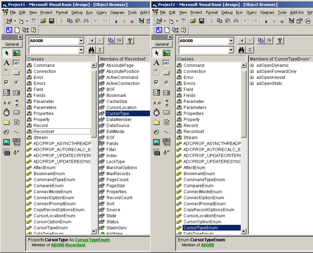Open the Project menu in left window
The height and width of the screenshot is (253, 313).
(x=46, y=12)
